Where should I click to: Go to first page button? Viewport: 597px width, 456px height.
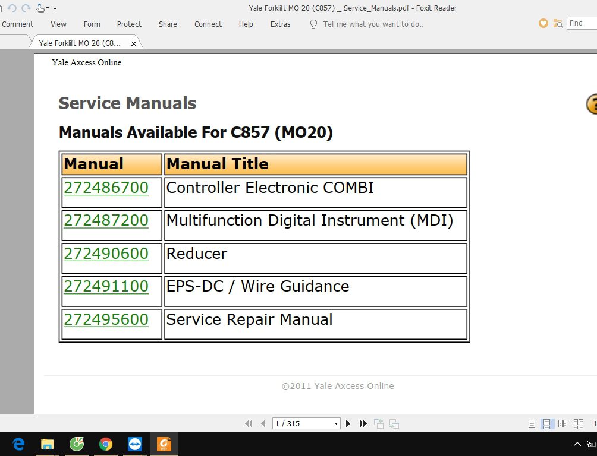pyautogui.click(x=249, y=423)
